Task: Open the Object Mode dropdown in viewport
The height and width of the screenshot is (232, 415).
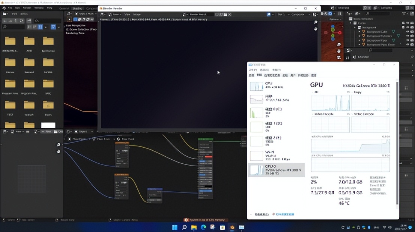Action: [85, 14]
